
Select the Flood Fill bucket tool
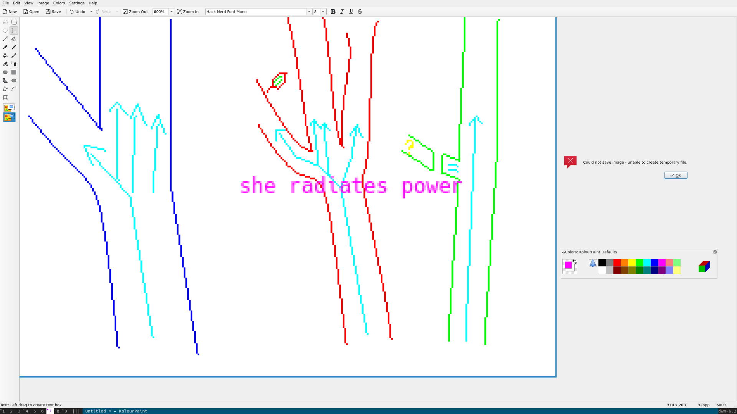click(5, 56)
